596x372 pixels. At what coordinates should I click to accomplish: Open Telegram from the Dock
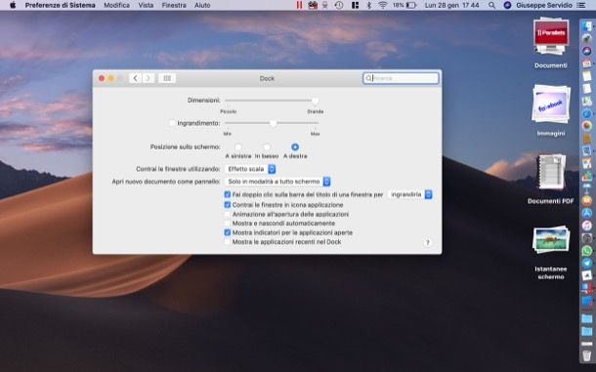(587, 264)
